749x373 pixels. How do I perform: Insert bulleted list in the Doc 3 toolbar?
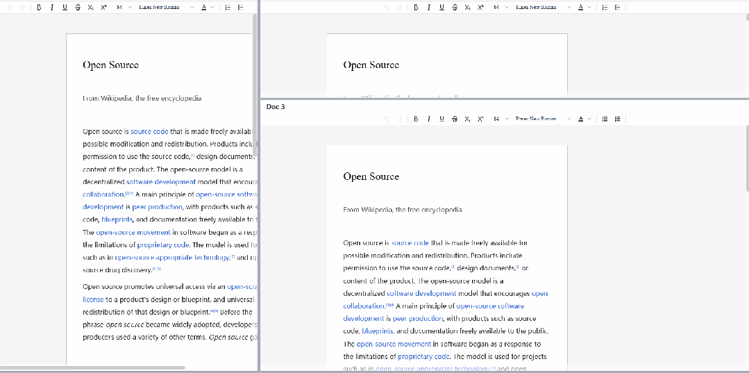618,119
